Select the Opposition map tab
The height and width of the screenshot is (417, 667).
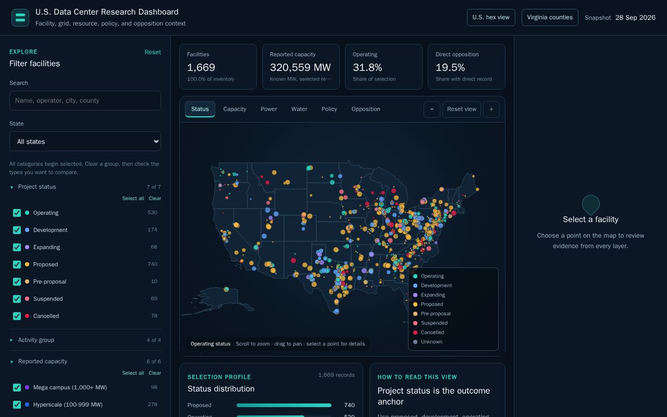[x=366, y=109]
